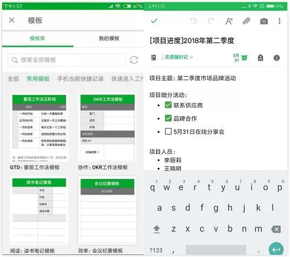Tap the checkmark to save the note
Screen dimensions: 290x257
[154, 21]
